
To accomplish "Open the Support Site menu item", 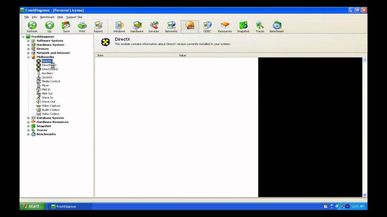I will tap(74, 17).
